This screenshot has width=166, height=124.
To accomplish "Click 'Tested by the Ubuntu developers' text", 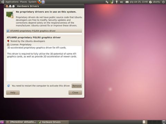I will click(x=28, y=41).
